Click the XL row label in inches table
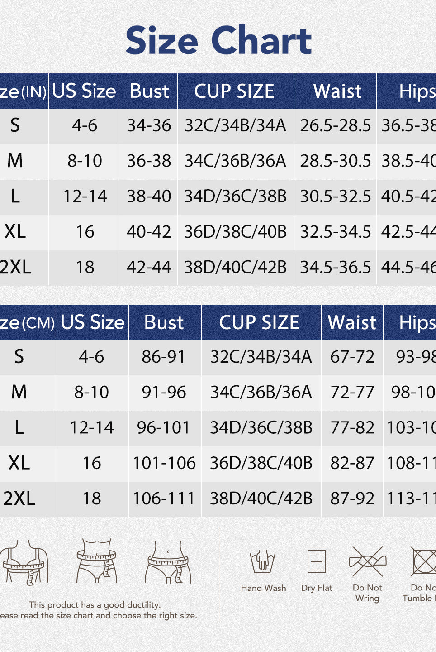Screen dimensions: 436x652 [x=15, y=232]
